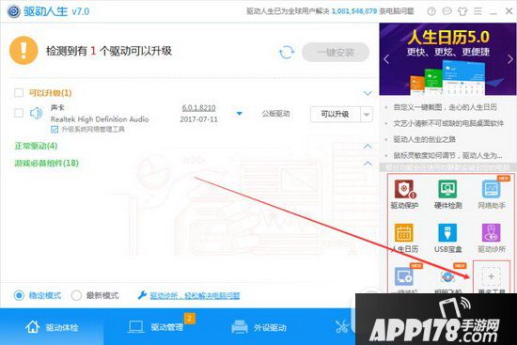This screenshot has width=517, height=345.
Task: Open news link 文艺小清新不可或缺的电脑桌面软件
Action: [448, 123]
